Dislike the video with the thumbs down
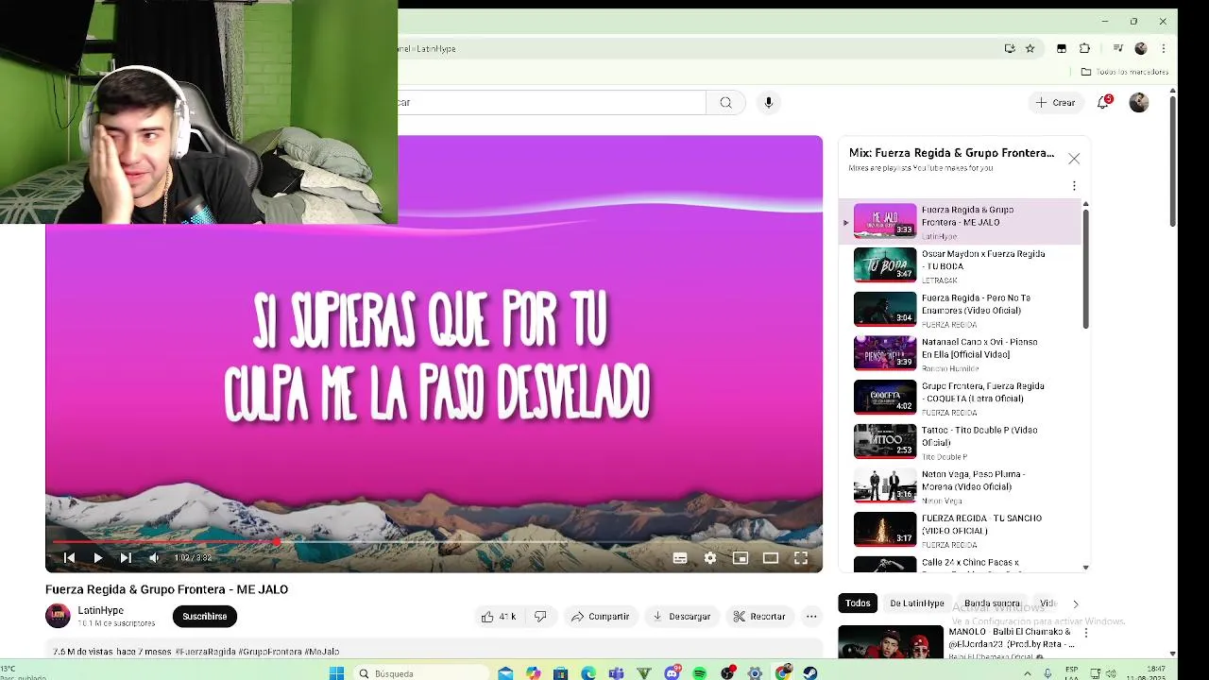Screen dimensions: 1209x680 pos(540,617)
